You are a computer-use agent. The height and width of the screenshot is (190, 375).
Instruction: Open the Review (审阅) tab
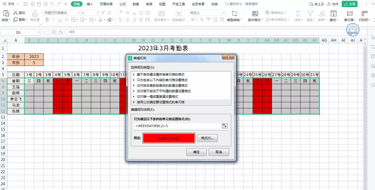point(149,4)
